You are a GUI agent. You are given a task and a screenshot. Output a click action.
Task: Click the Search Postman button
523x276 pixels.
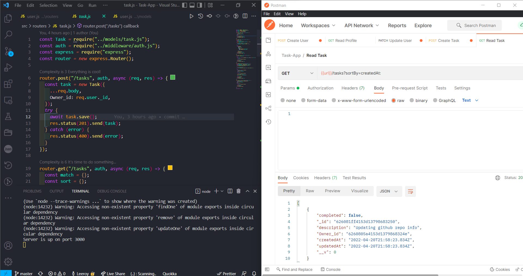[475, 25]
